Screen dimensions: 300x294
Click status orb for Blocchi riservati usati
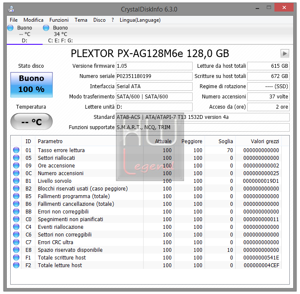(16, 188)
